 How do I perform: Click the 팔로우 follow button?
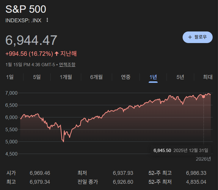tap(197, 37)
